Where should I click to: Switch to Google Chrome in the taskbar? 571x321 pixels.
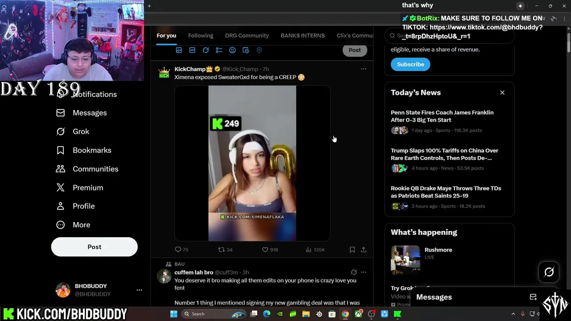[x=345, y=314]
